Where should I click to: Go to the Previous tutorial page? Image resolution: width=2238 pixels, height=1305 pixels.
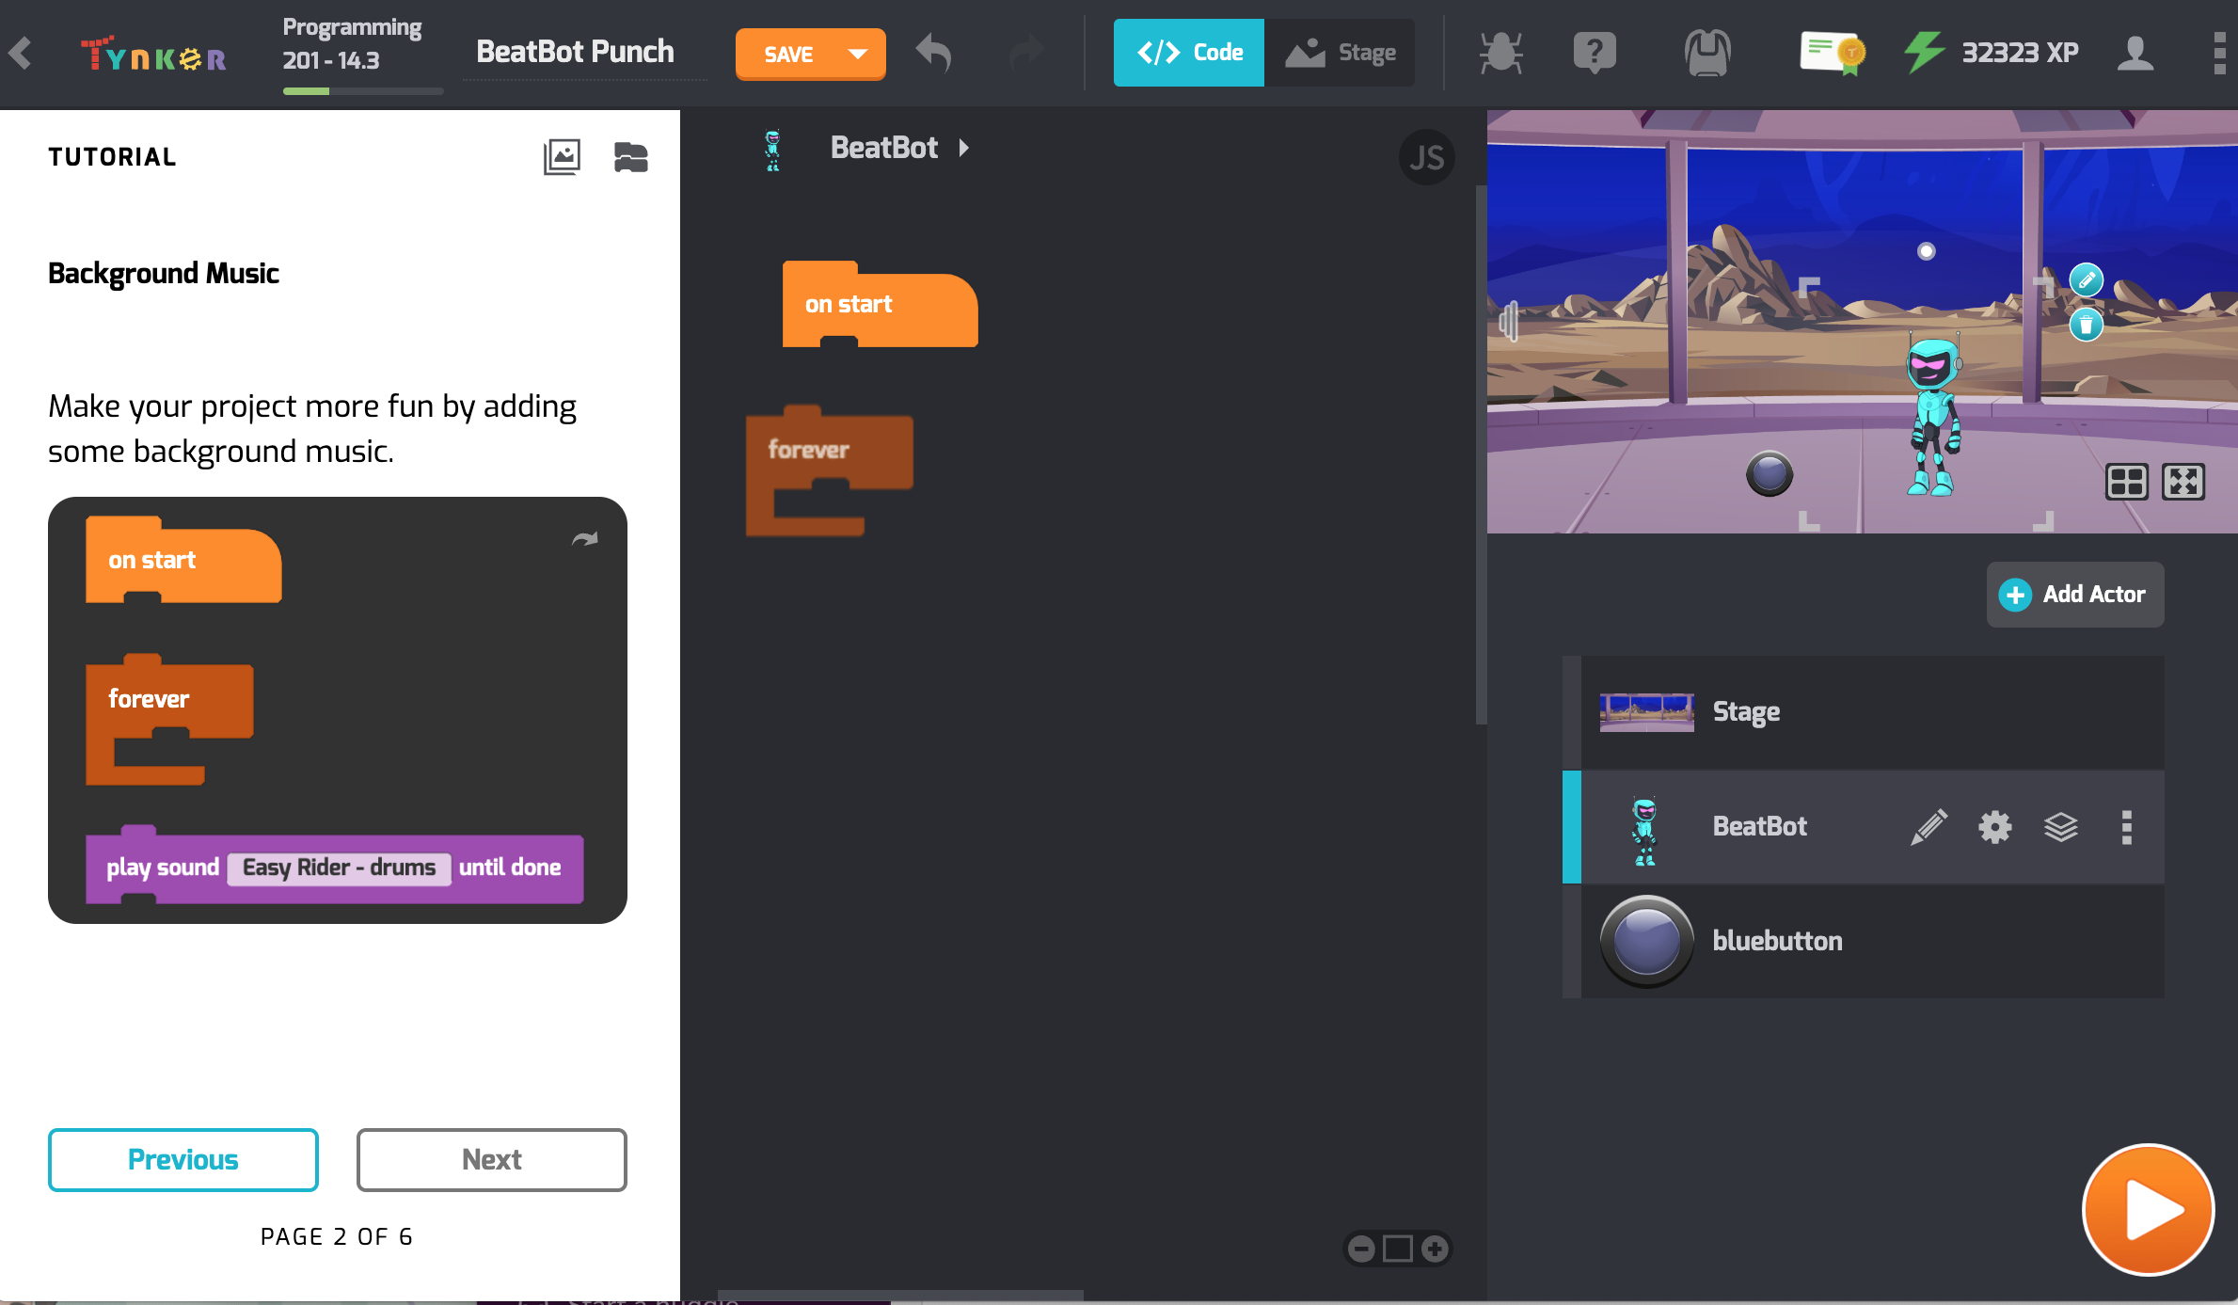[x=183, y=1160]
